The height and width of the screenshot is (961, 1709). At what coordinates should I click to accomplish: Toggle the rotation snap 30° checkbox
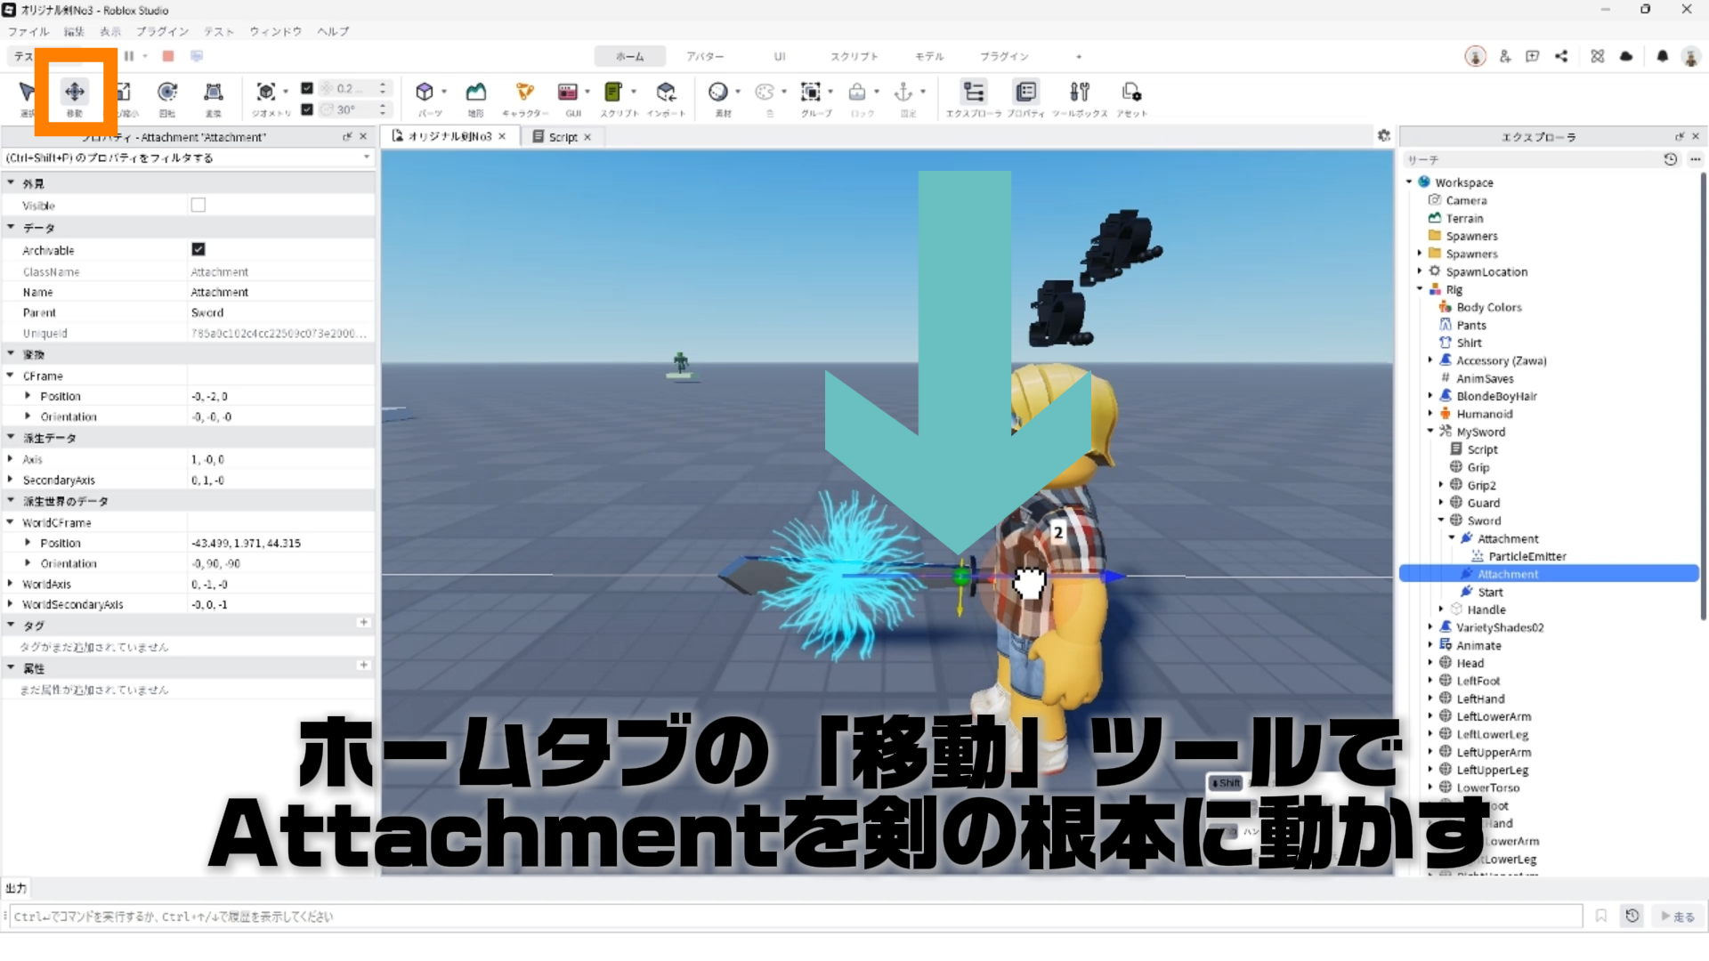(x=307, y=109)
